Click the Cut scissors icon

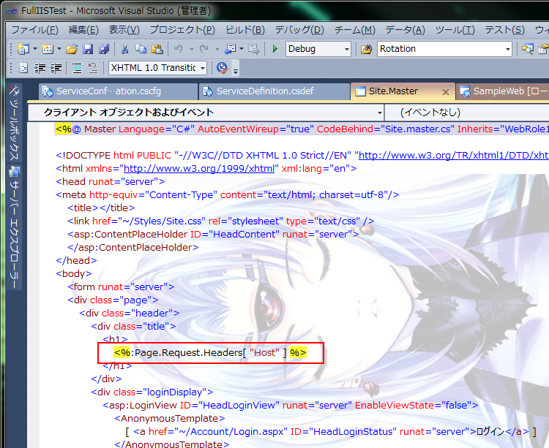coord(124,49)
